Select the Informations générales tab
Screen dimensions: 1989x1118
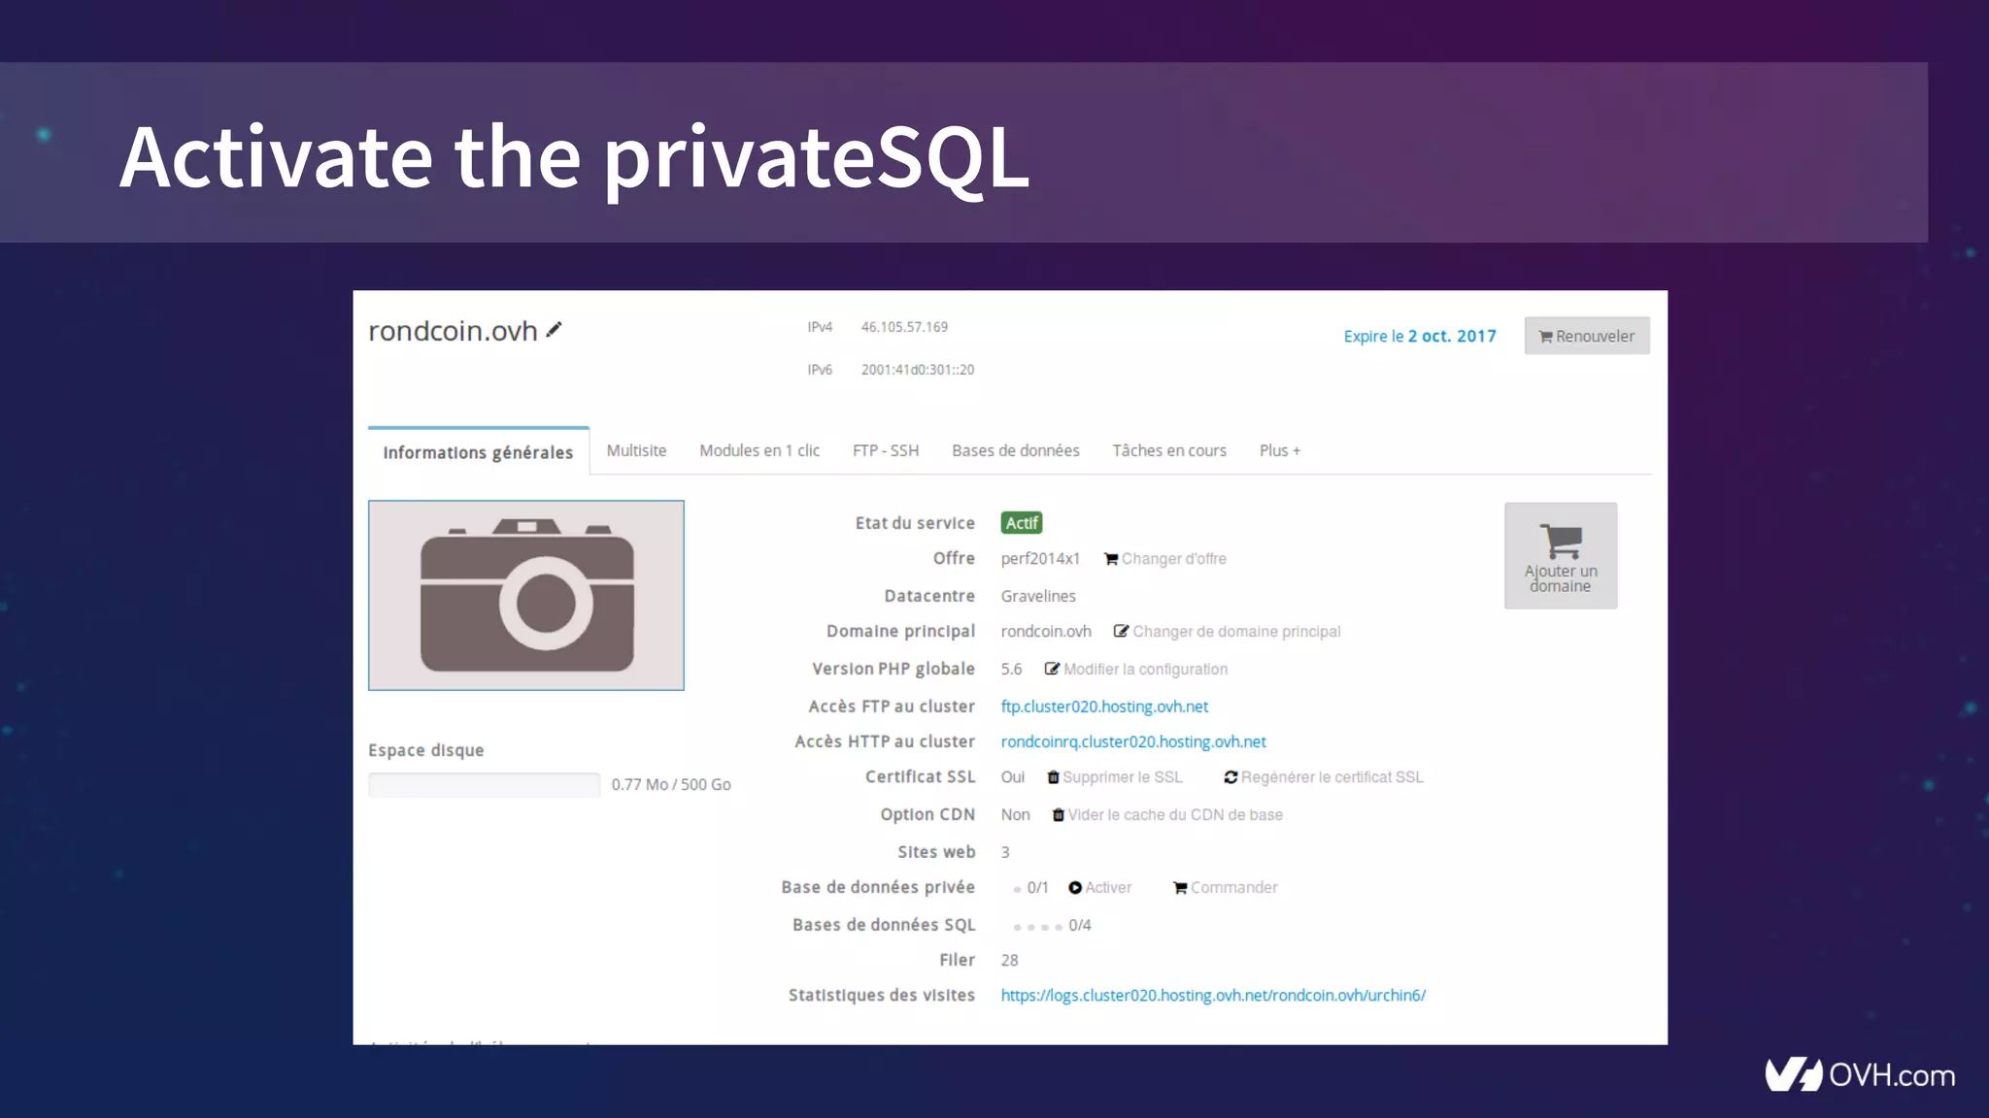pyautogui.click(x=478, y=452)
